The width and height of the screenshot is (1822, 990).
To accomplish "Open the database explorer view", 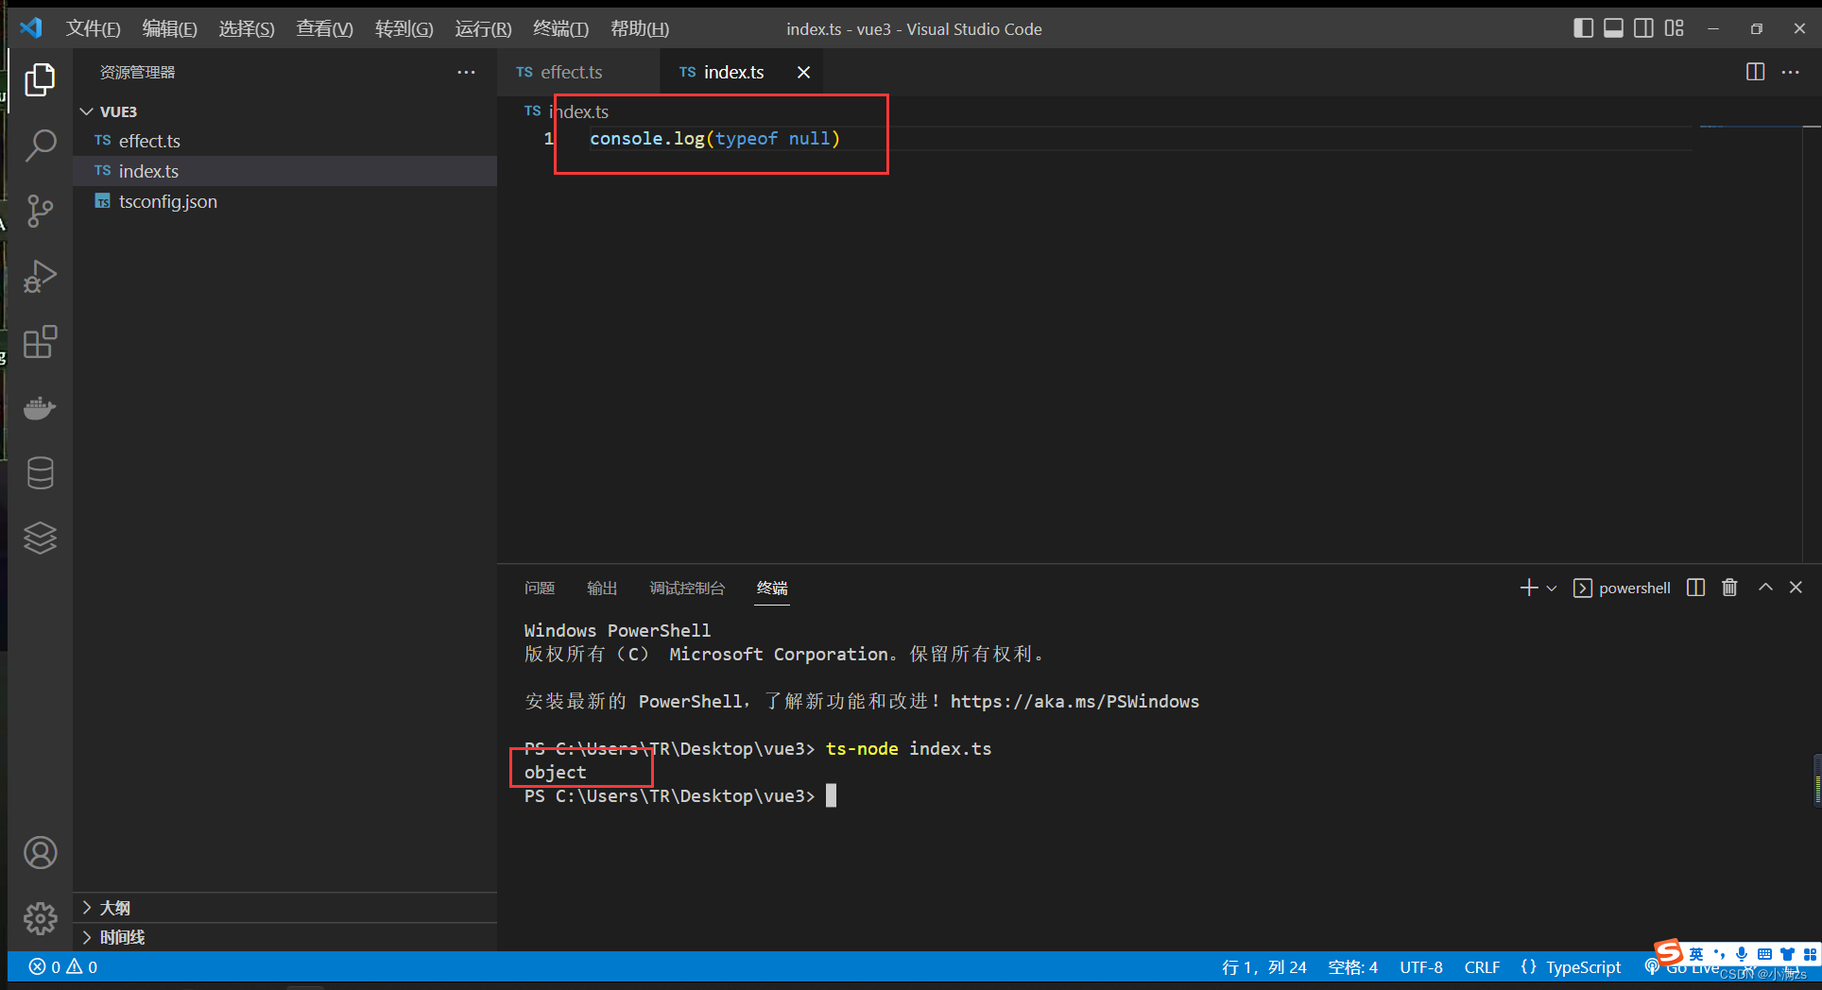I will tap(40, 472).
